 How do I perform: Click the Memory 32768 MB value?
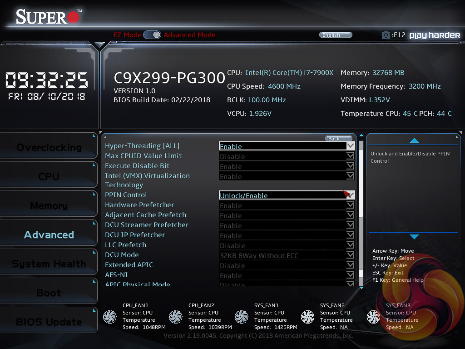pyautogui.click(x=388, y=73)
